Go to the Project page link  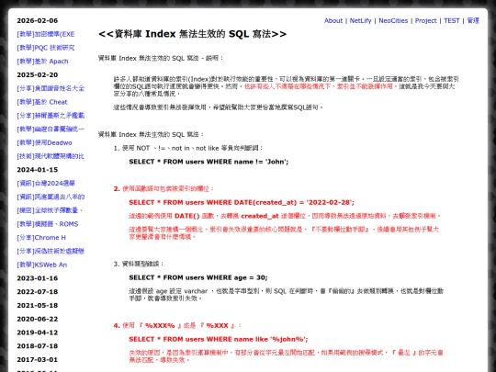[x=425, y=21]
